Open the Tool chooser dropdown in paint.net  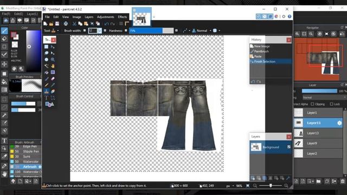[x=58, y=31]
